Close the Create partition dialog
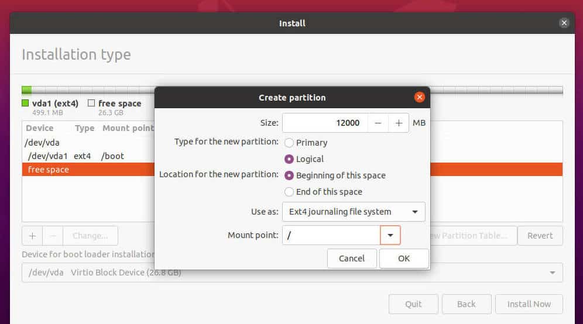The image size is (583, 324). coord(419,98)
